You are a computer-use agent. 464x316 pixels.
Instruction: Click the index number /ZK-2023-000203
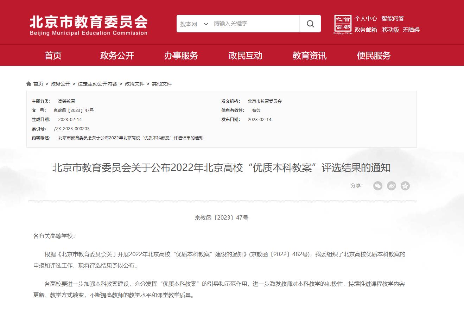[x=72, y=129]
